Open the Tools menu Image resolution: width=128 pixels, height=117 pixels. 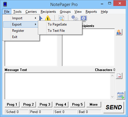coord(17,12)
